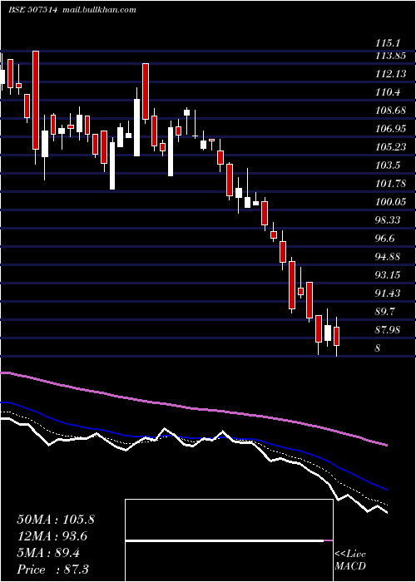Click the '50MA : 105.8' readout
This screenshot has height=582, width=416.
(x=56, y=520)
